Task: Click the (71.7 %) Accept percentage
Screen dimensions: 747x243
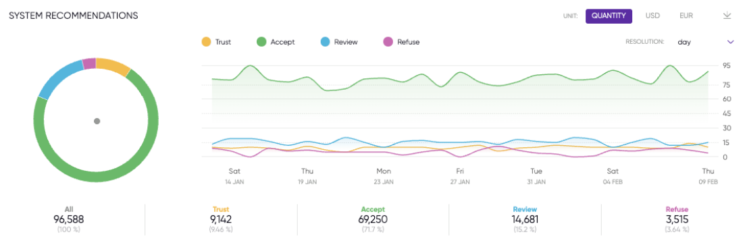Action: 373,230
